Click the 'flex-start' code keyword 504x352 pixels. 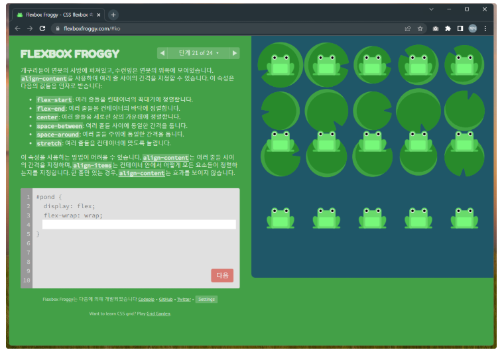tap(54, 99)
